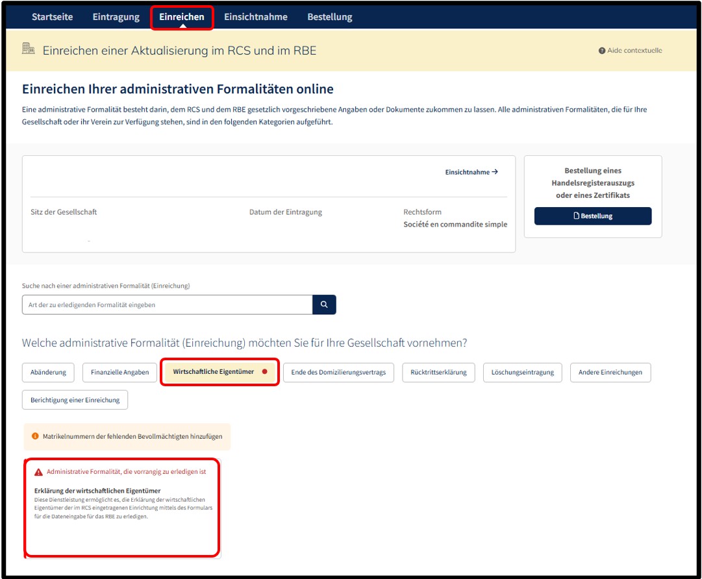Select the Abänderung category button
The height and width of the screenshot is (579, 702).
48,373
